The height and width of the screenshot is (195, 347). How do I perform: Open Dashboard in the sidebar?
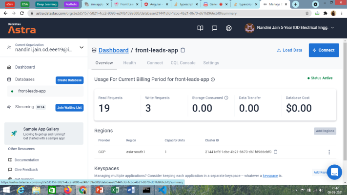pos(25,67)
